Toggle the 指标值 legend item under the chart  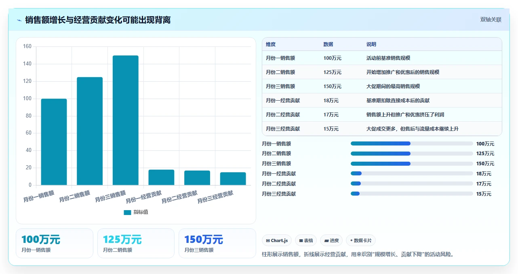pos(136,212)
